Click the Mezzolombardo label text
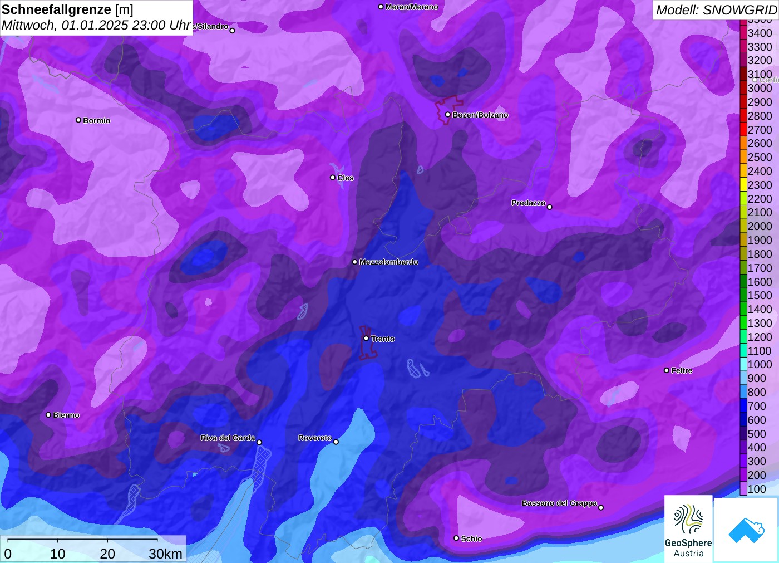This screenshot has width=779, height=563. 388,262
